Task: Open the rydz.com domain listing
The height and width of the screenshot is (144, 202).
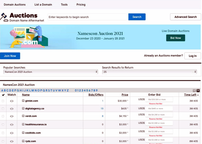Action: (x=31, y=141)
